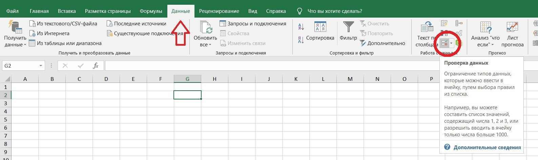
Task: Open the Сортировка dialog
Action: (x=320, y=31)
